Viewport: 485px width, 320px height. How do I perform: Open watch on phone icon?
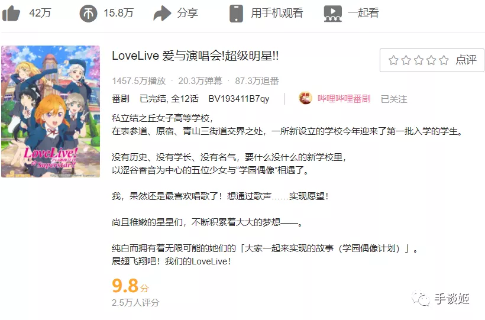(x=236, y=13)
